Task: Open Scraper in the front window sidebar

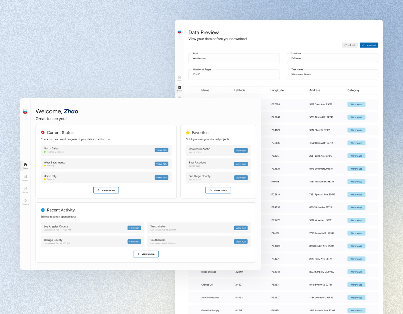Action: tap(25, 177)
